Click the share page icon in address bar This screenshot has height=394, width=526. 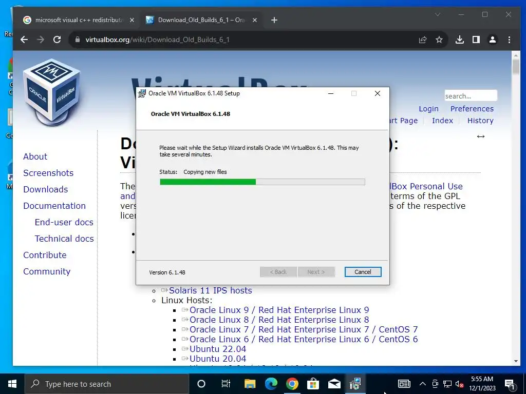click(x=423, y=40)
